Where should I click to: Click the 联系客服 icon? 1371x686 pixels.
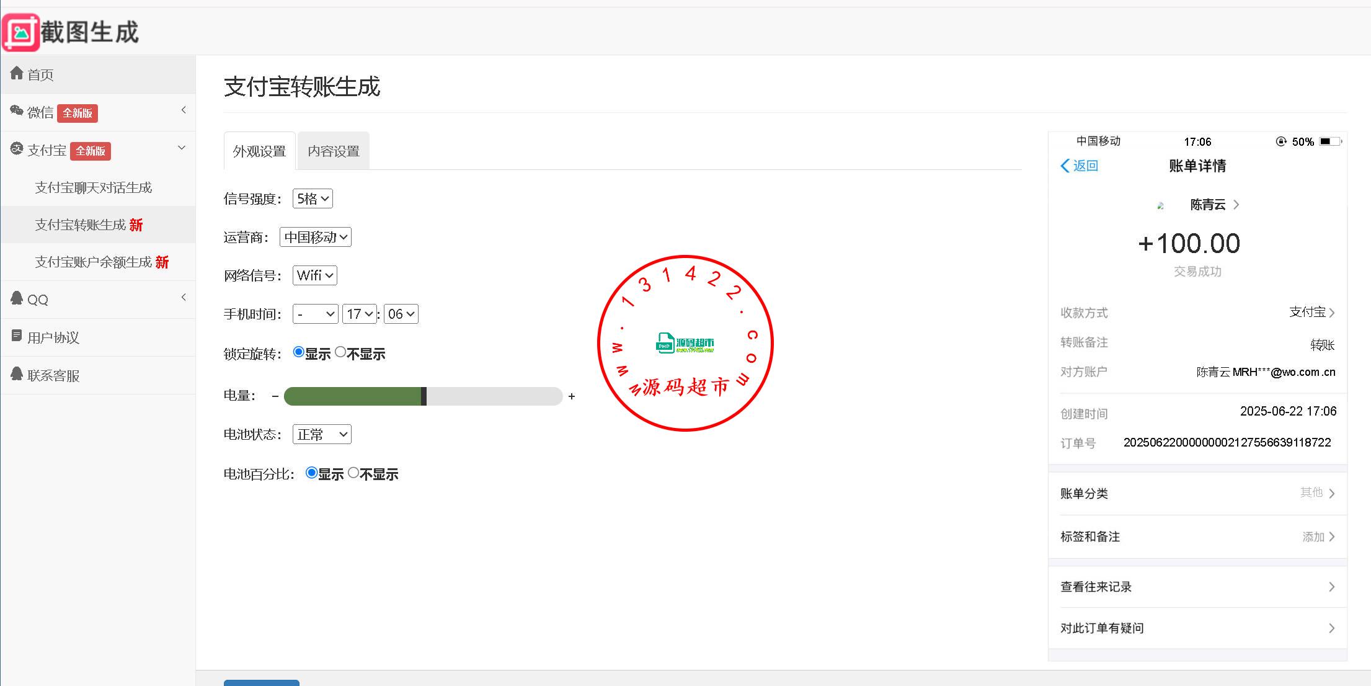coord(17,374)
